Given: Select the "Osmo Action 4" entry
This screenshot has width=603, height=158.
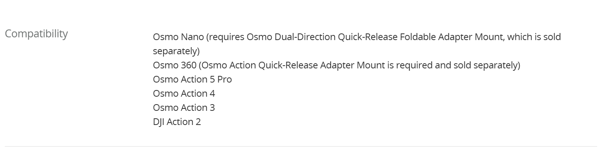Looking at the screenshot, I should [x=184, y=94].
